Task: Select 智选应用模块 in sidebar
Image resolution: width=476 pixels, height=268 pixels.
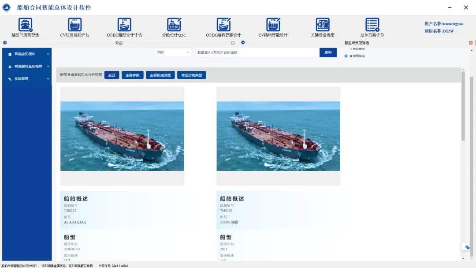Action: click(x=25, y=54)
